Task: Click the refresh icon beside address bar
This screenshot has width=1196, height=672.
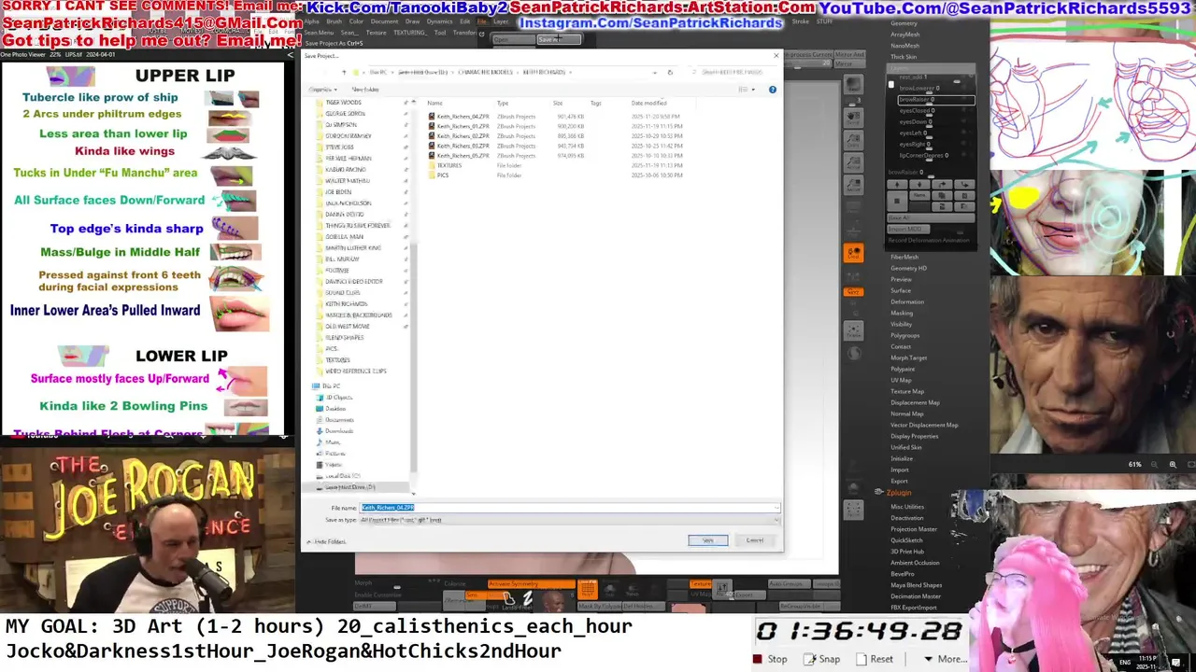Action: pyautogui.click(x=669, y=72)
